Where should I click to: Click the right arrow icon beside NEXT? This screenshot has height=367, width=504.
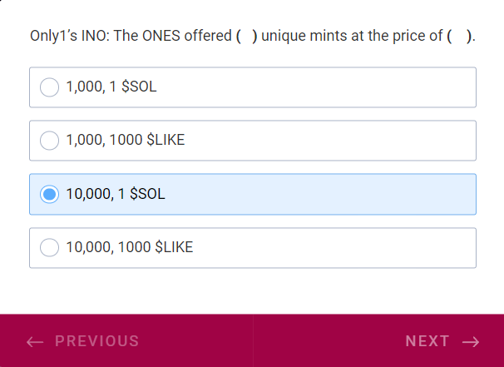pyautogui.click(x=471, y=341)
